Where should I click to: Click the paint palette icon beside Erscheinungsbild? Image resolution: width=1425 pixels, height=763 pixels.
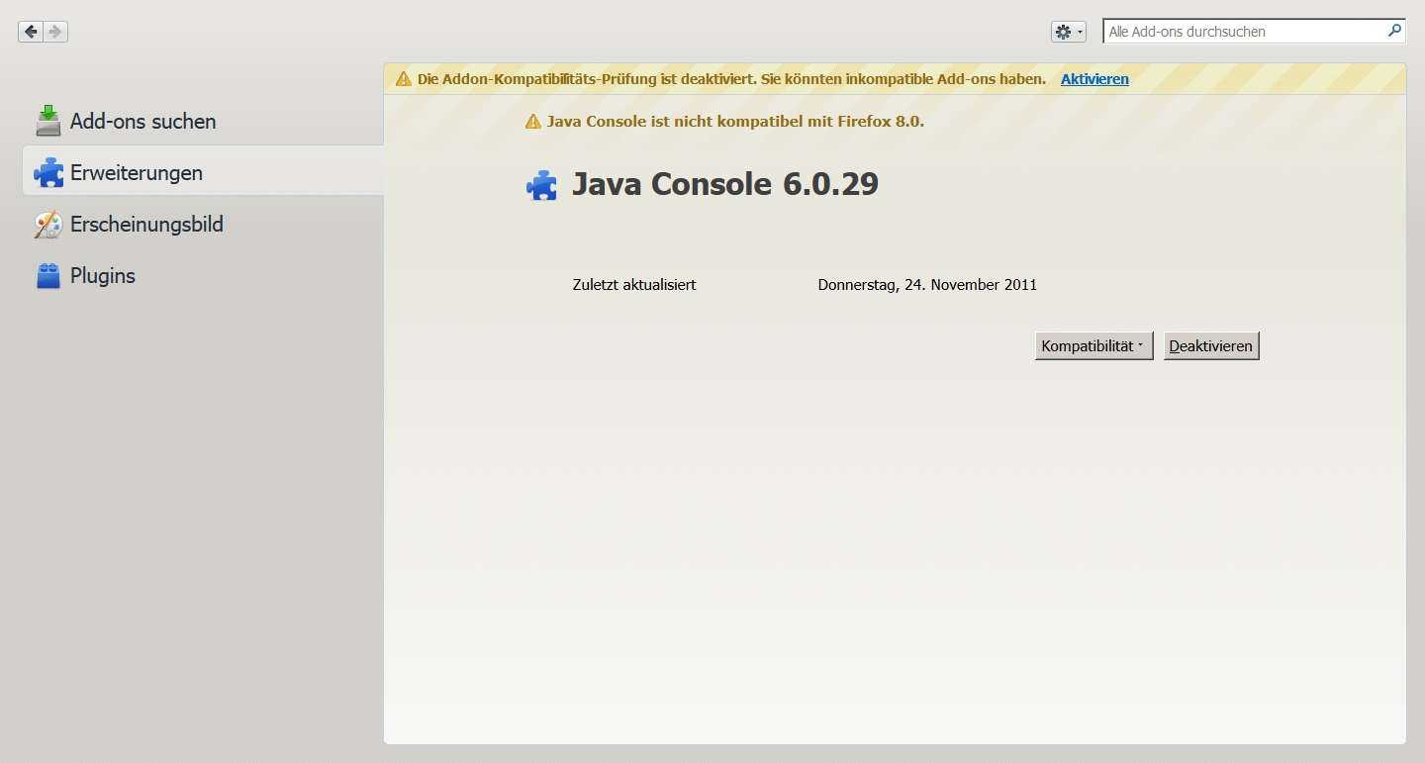click(48, 225)
